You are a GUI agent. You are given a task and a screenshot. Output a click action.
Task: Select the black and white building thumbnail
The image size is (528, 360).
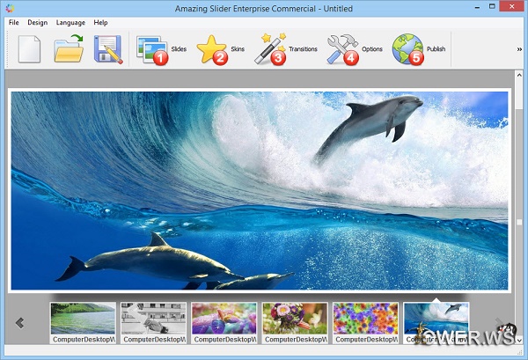(x=153, y=323)
